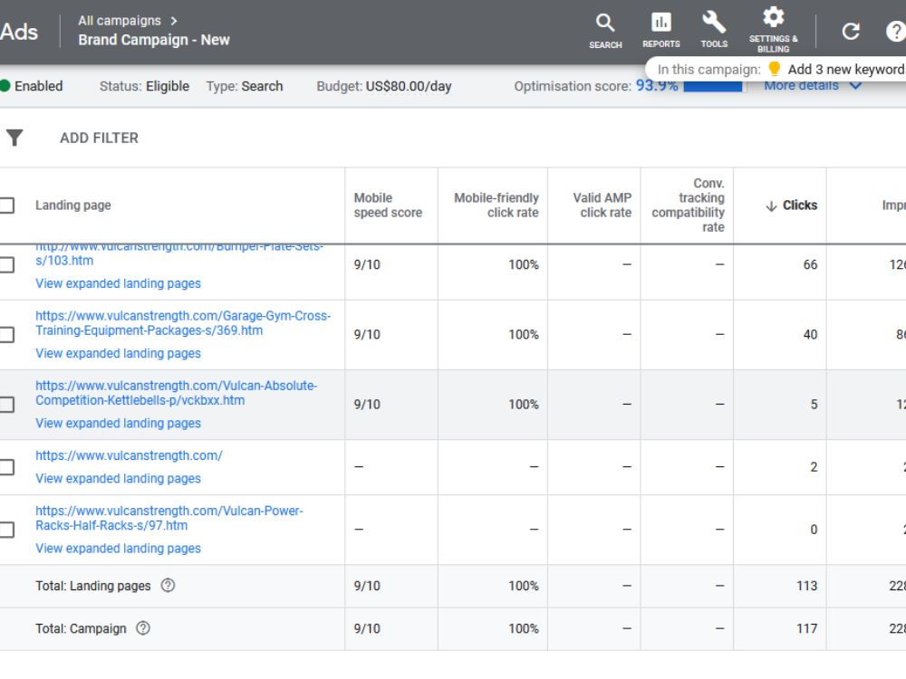Viewport: 906px width, 679px height.
Task: Select checkbox for Kettlebells landing page row
Action: click(6, 404)
